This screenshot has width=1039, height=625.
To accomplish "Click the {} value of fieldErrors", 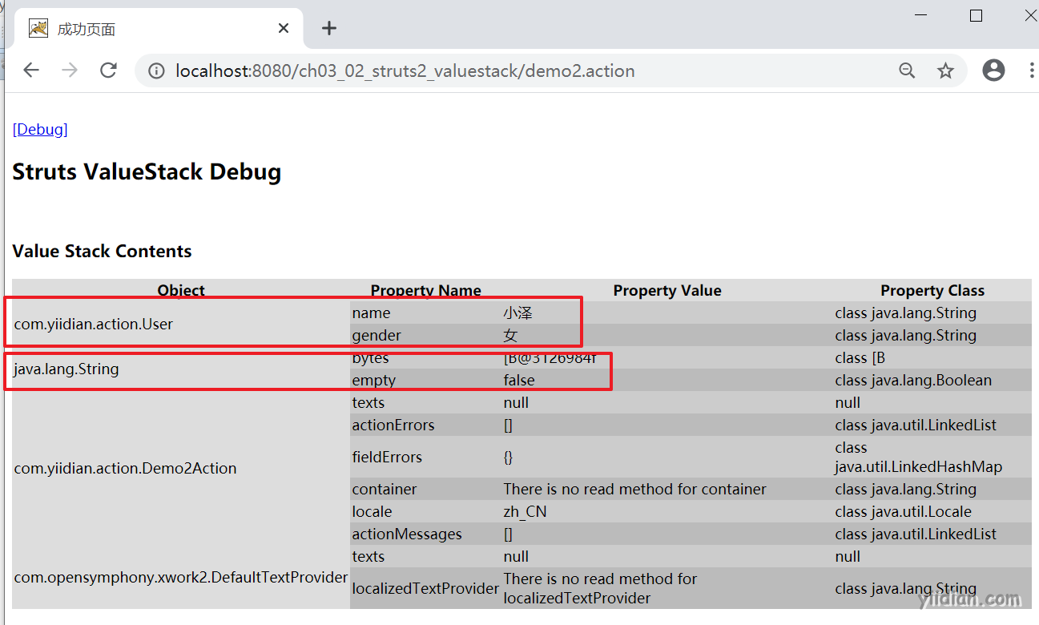I will coord(509,457).
